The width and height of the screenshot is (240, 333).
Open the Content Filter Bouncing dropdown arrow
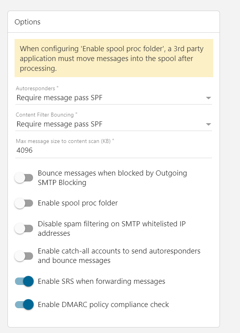coord(209,124)
